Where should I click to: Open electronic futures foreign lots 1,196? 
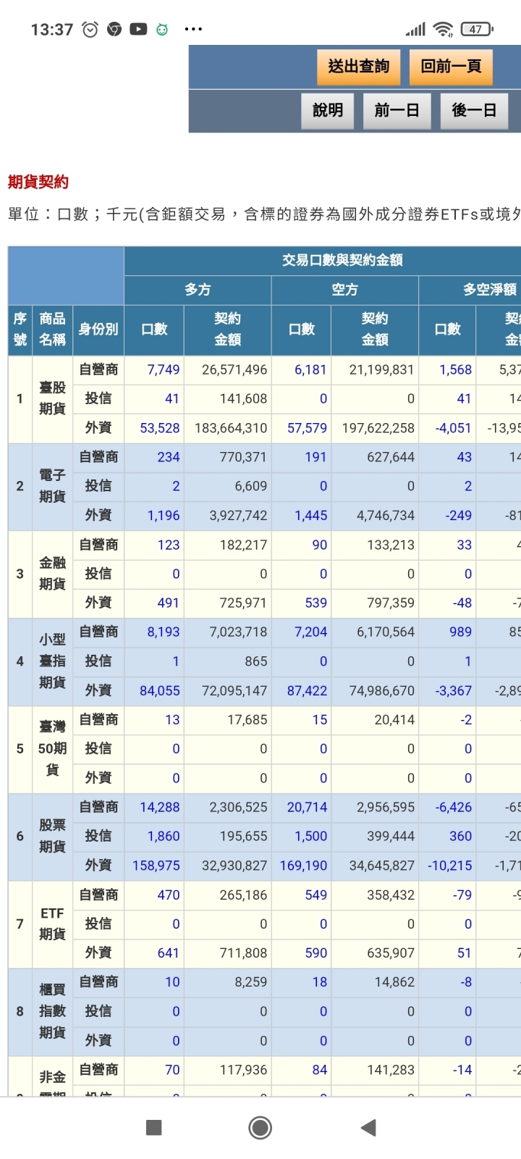pos(164,516)
